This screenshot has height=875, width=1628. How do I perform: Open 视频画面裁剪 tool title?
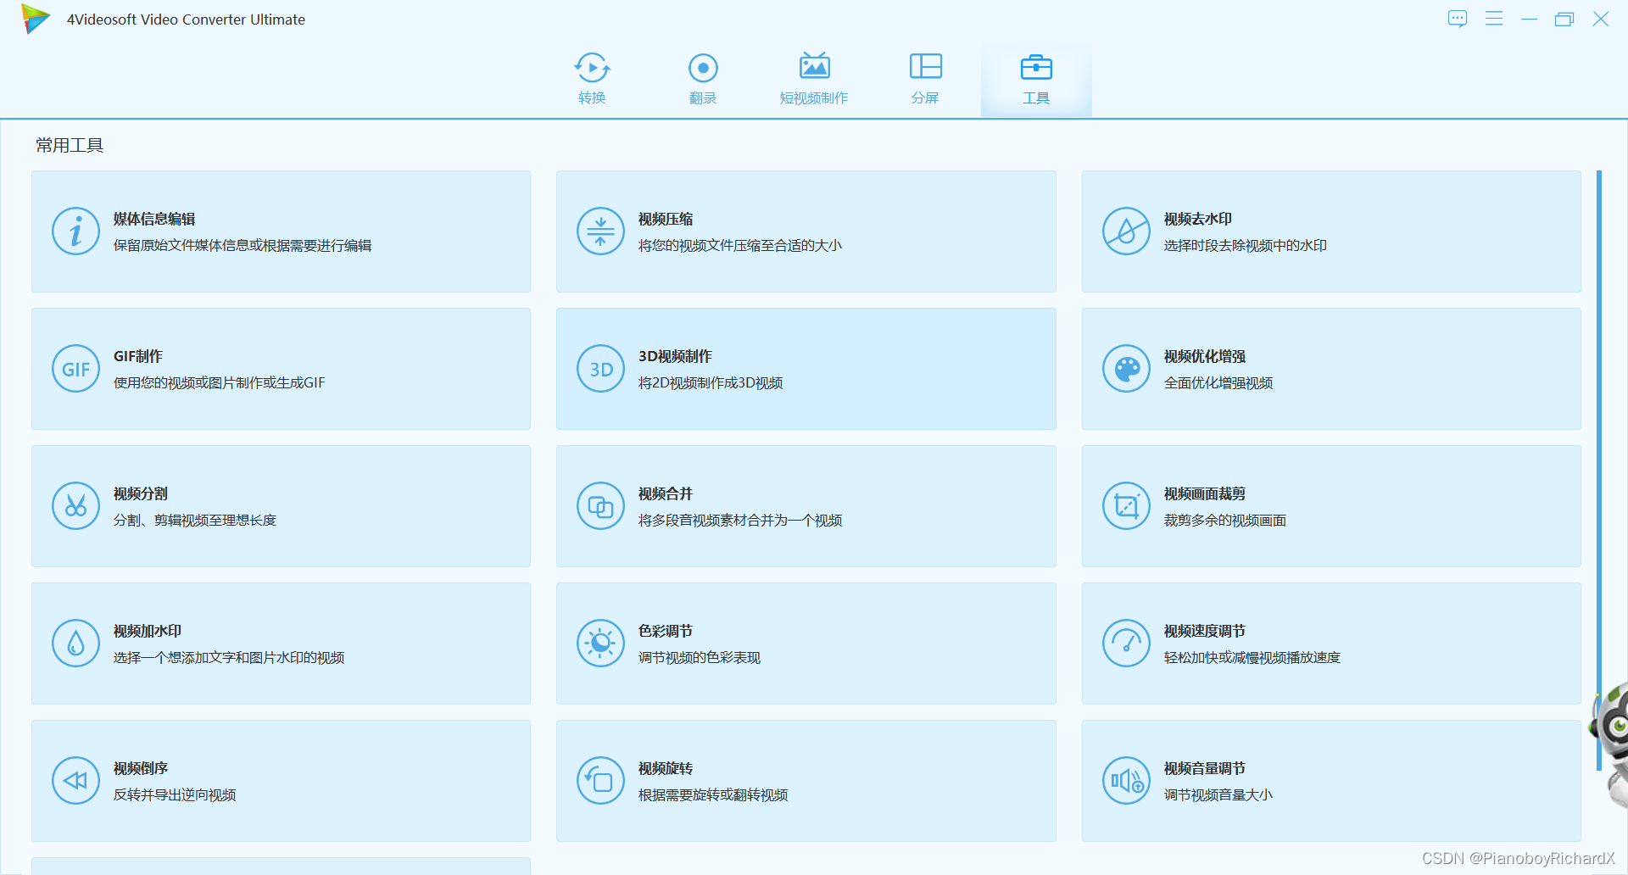[x=1204, y=493]
